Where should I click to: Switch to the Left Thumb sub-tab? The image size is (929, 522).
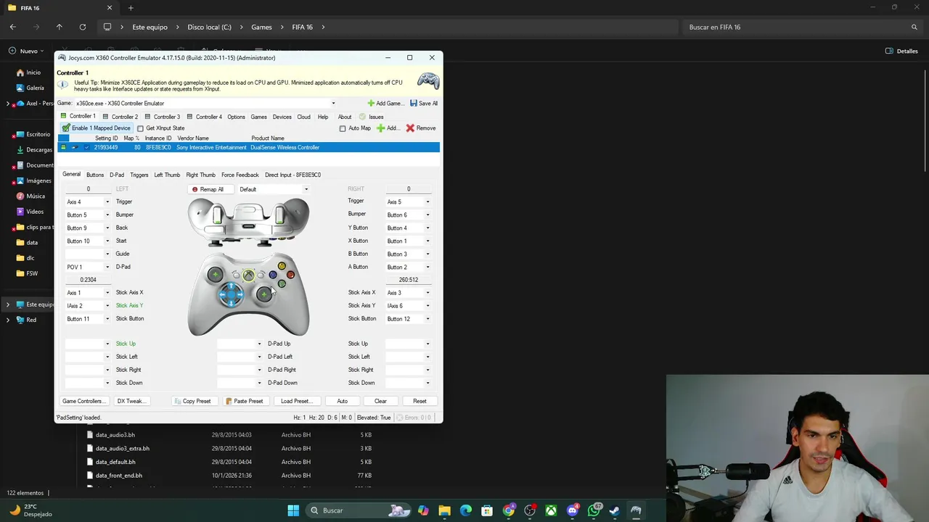[167, 175]
